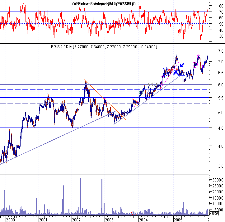
Task: Click the volume axis label 5000
Action: tap(219, 210)
